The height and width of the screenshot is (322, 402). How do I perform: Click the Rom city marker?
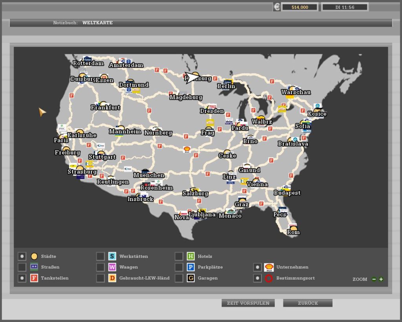293,229
